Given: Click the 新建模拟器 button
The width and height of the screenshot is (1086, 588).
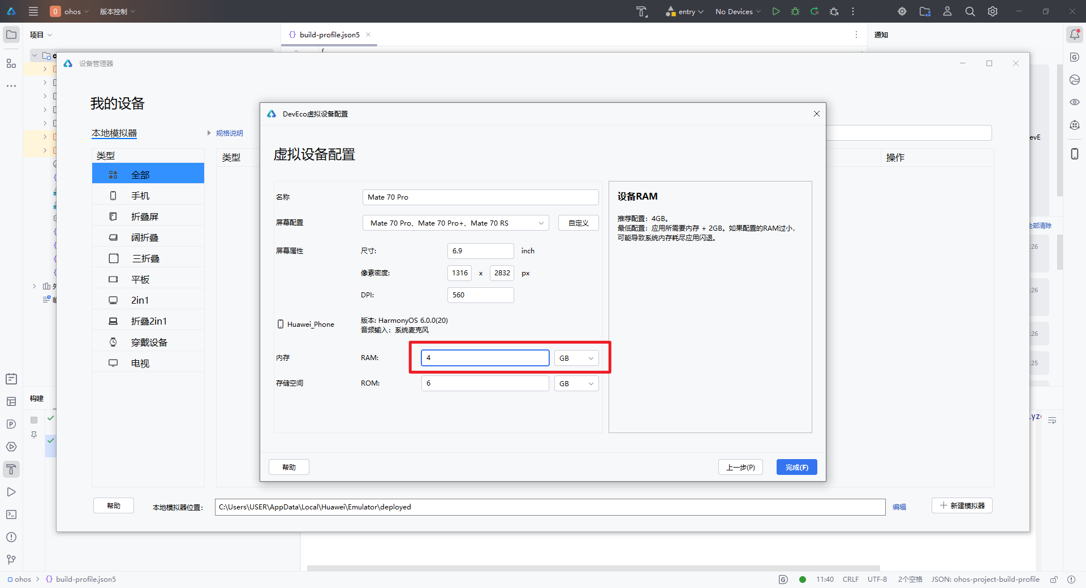Looking at the screenshot, I should 962,505.
